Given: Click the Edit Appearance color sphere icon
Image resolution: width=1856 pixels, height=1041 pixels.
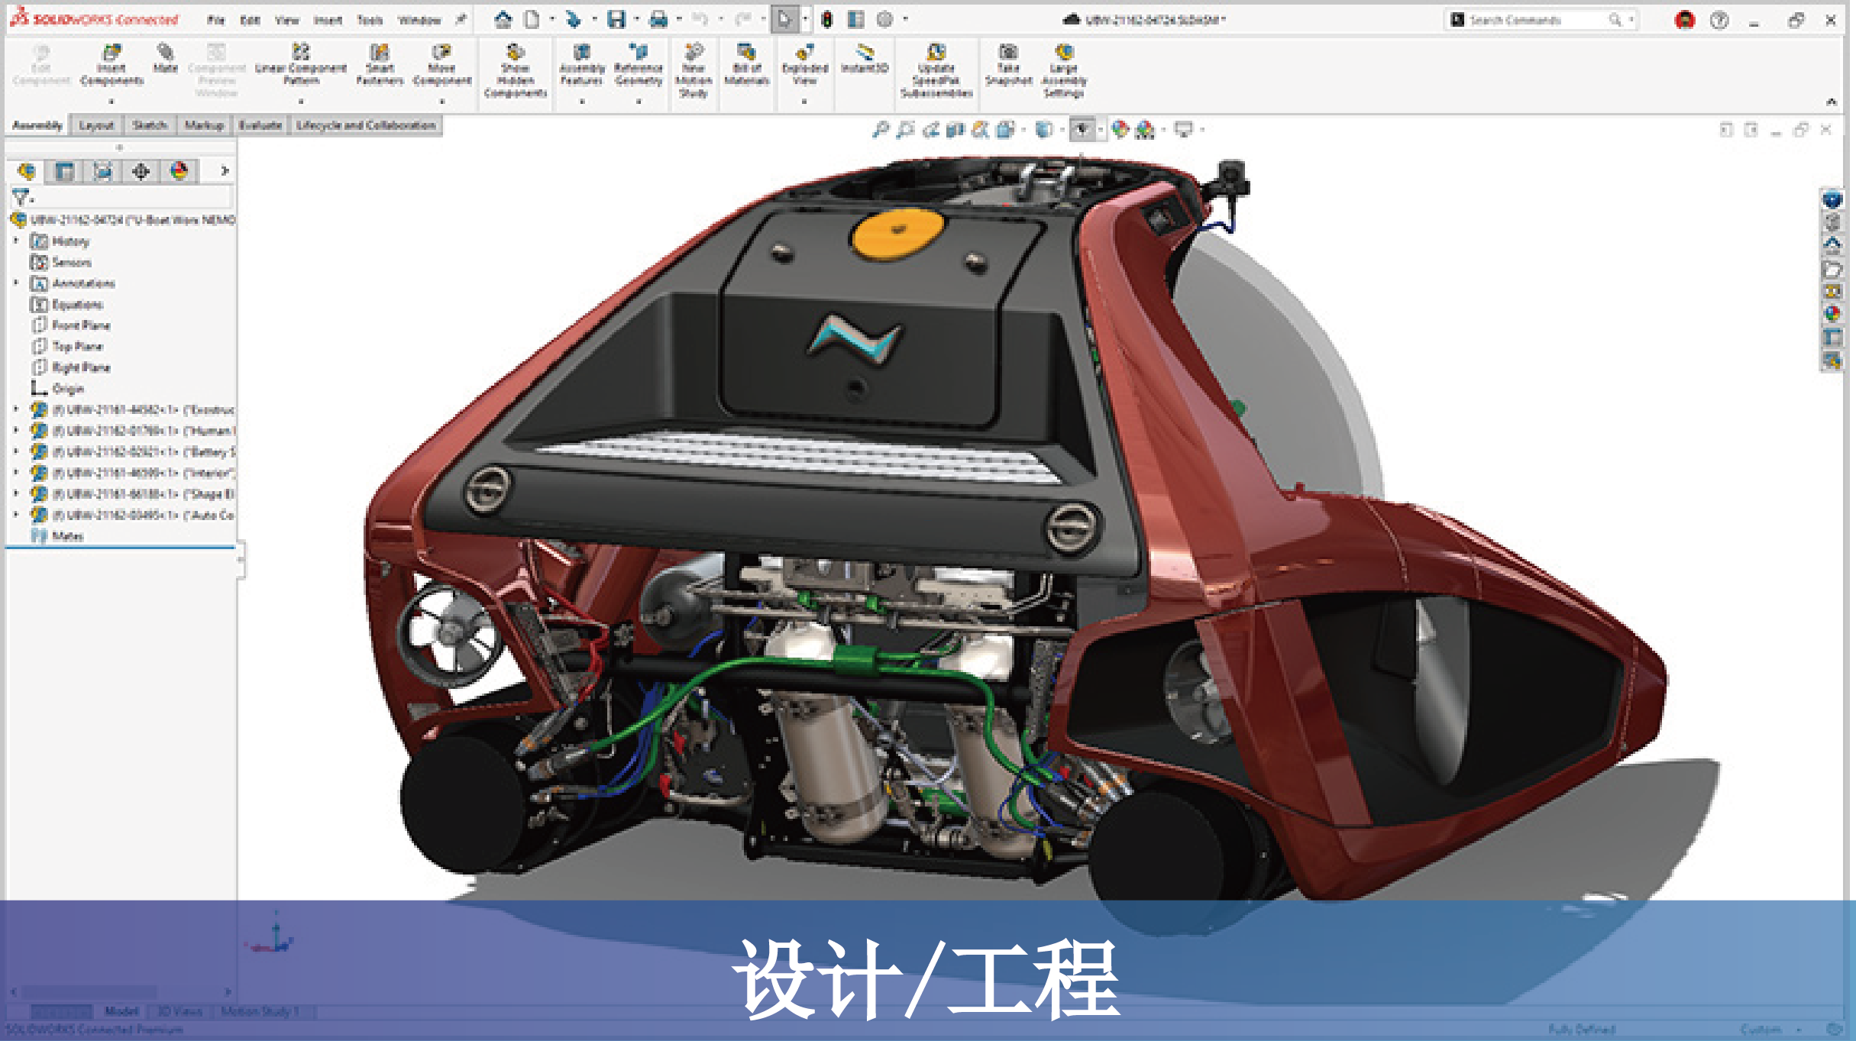Looking at the screenshot, I should coord(1120,130).
